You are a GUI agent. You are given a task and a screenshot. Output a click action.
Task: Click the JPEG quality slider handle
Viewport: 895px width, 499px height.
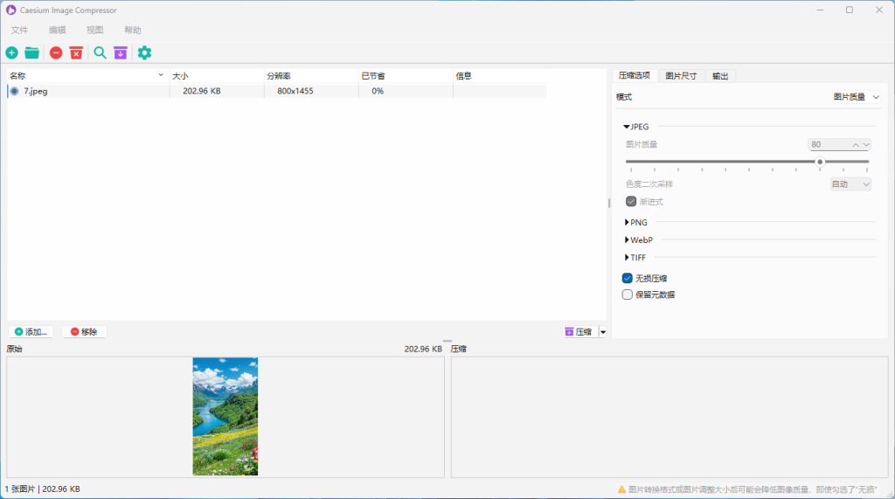point(820,162)
